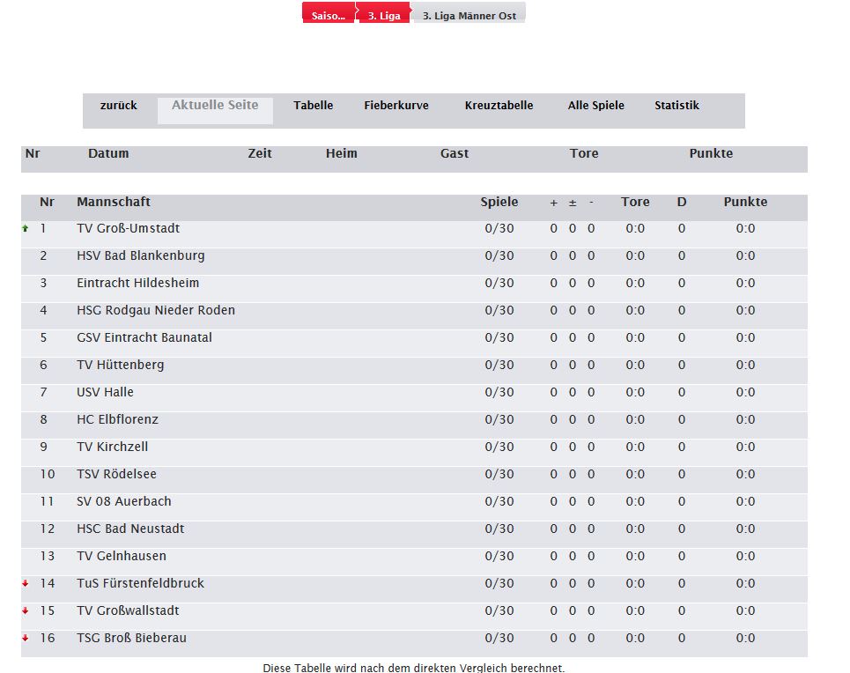Viewport: 850px width, 673px height.
Task: Click the Mannschaft column header
Action: (x=114, y=202)
